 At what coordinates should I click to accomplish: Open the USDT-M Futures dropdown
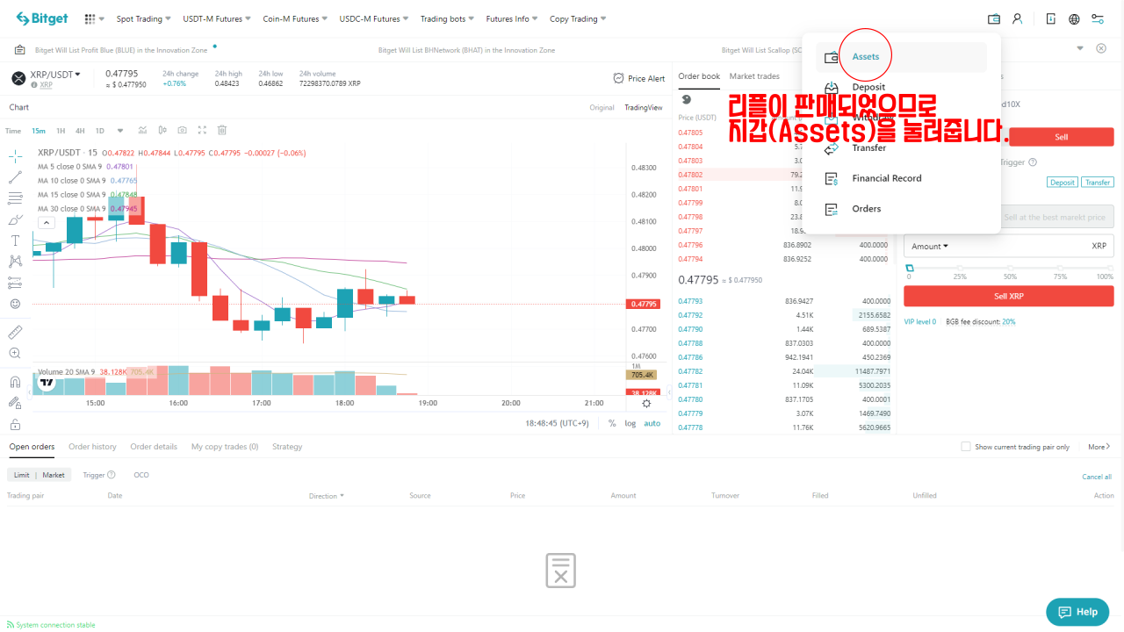coord(217,18)
